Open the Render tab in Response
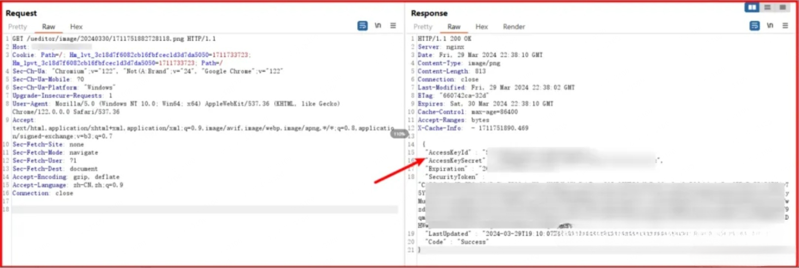799x268 pixels. point(514,27)
